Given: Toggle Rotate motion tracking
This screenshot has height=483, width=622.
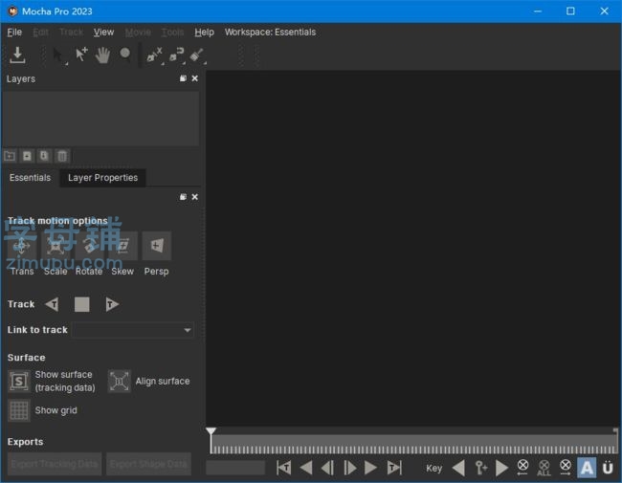Looking at the screenshot, I should tap(89, 246).
